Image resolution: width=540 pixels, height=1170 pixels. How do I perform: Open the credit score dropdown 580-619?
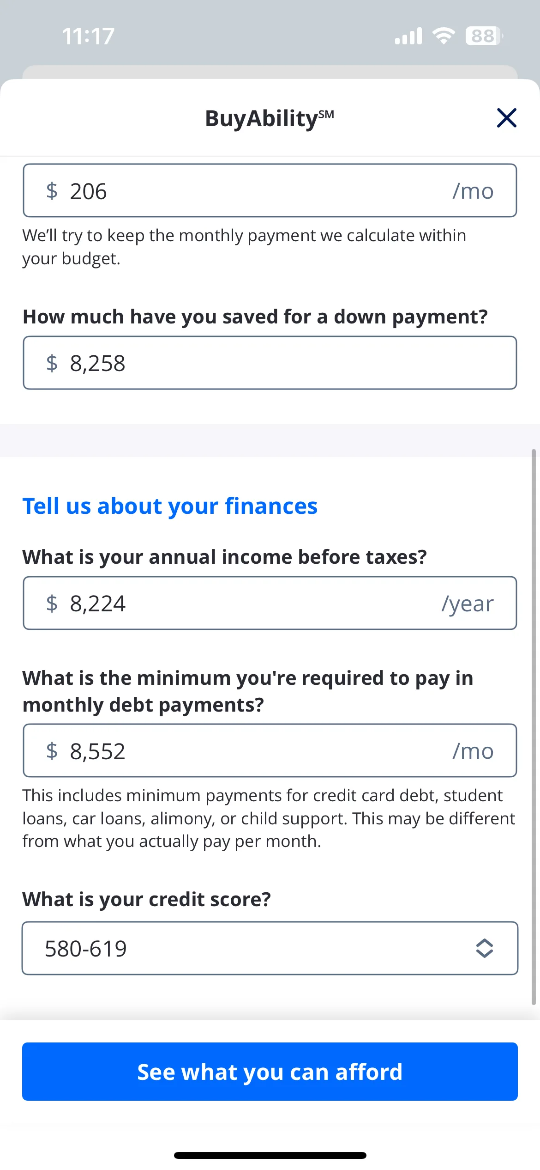(x=270, y=948)
